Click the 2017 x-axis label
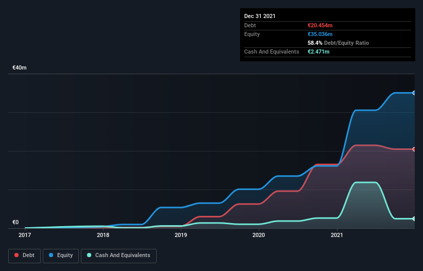 coord(25,235)
